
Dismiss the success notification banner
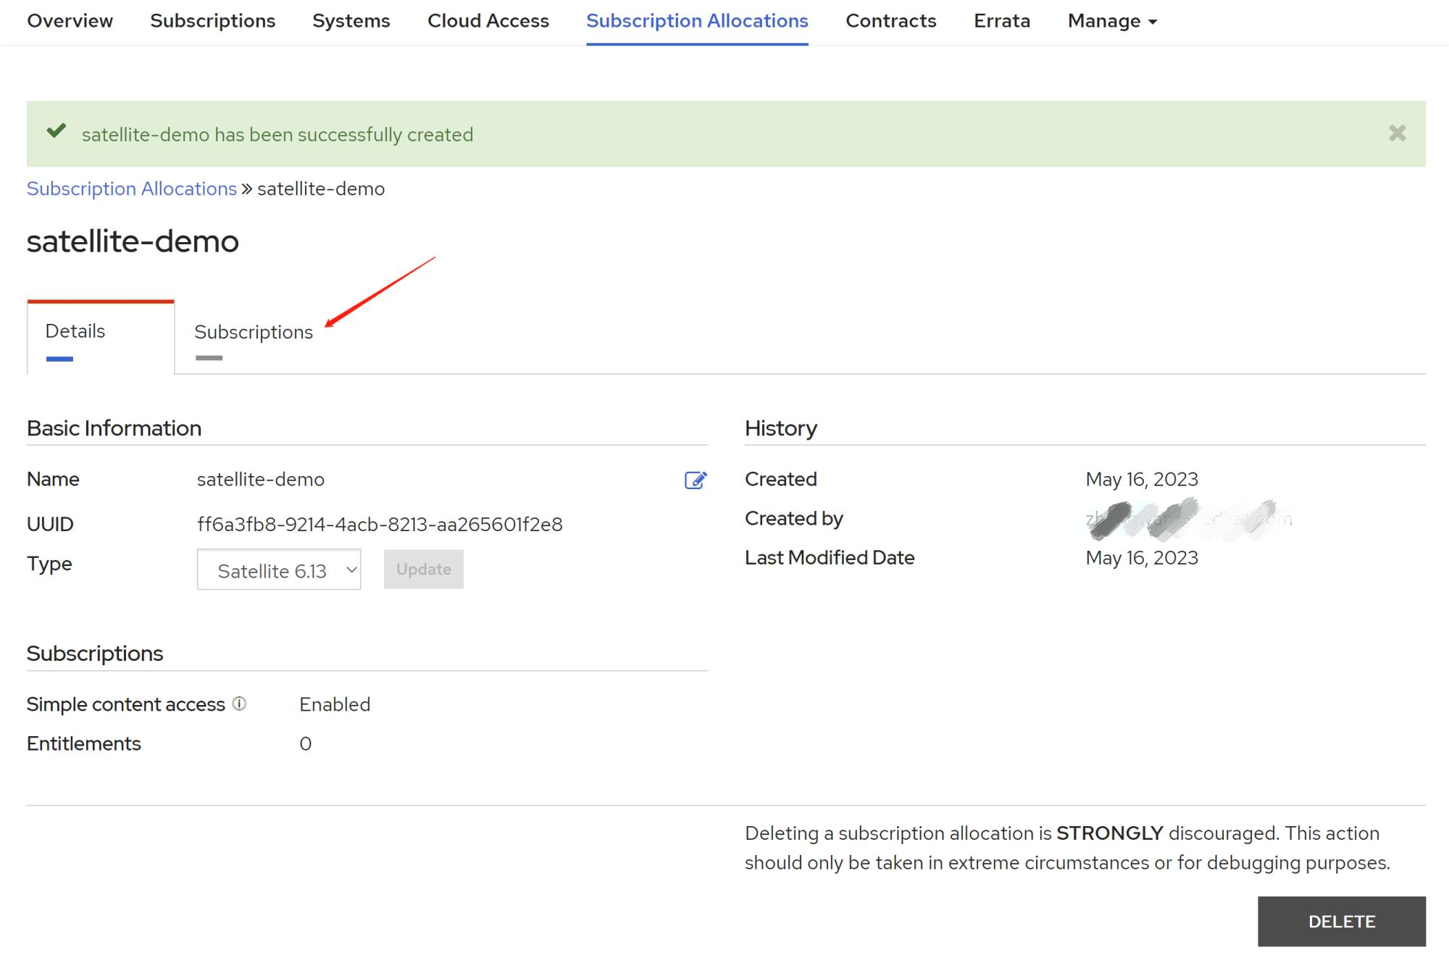coord(1397,133)
